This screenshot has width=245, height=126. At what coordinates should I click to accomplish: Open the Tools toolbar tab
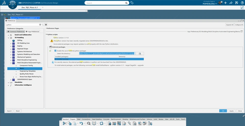[178, 119]
